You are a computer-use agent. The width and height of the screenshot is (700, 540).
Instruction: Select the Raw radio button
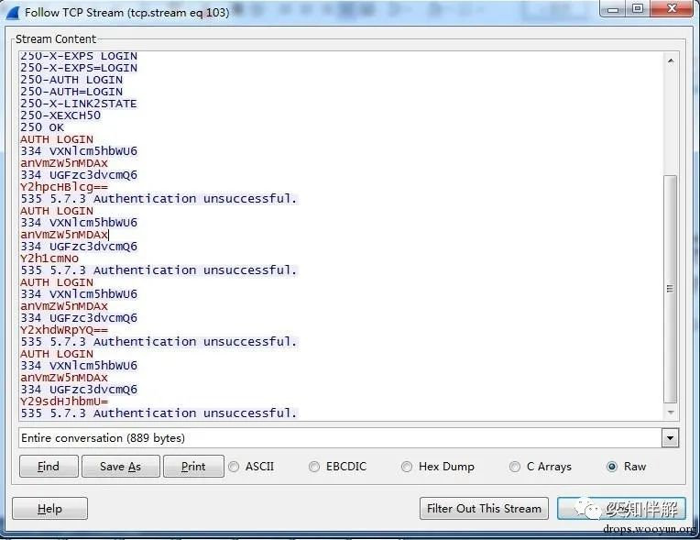[612, 467]
